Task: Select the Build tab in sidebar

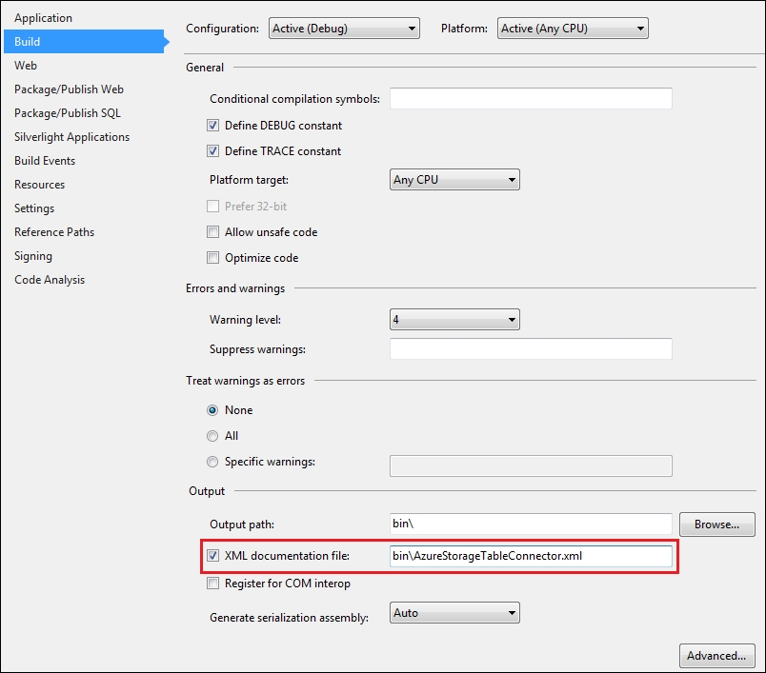Action: (84, 42)
